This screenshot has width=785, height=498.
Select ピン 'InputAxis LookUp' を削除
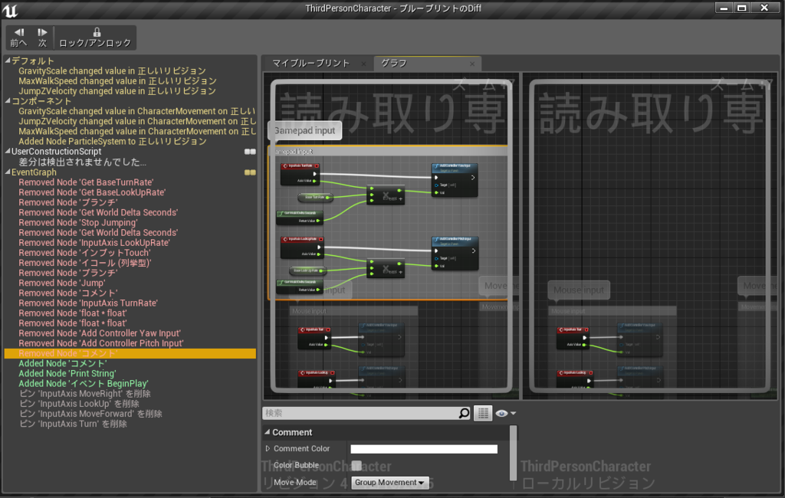[79, 404]
